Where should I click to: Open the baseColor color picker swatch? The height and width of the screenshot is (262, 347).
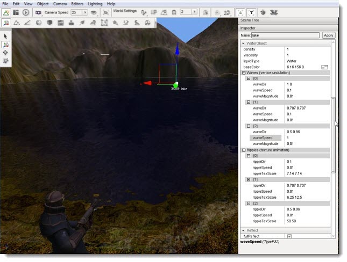click(324, 67)
